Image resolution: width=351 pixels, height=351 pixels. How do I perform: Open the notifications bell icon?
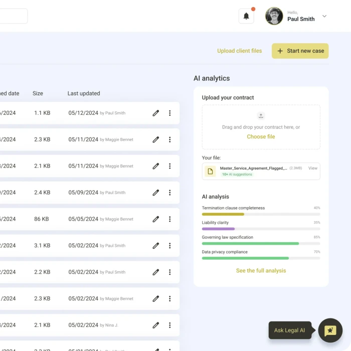[x=246, y=16]
